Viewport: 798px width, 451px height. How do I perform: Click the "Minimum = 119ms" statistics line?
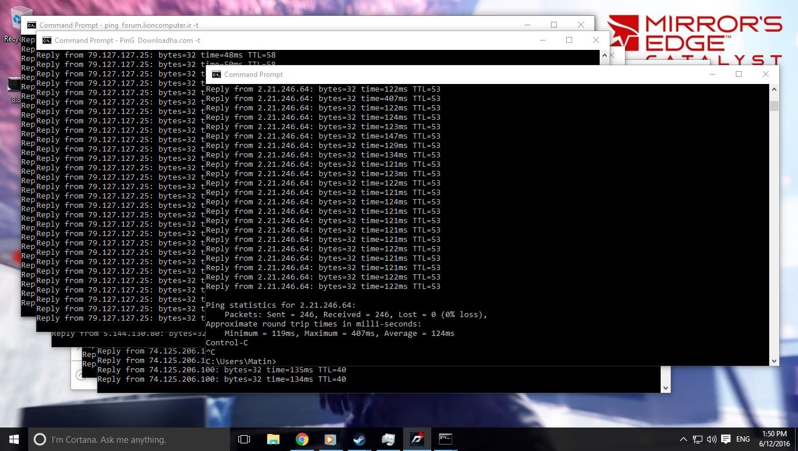click(x=340, y=334)
